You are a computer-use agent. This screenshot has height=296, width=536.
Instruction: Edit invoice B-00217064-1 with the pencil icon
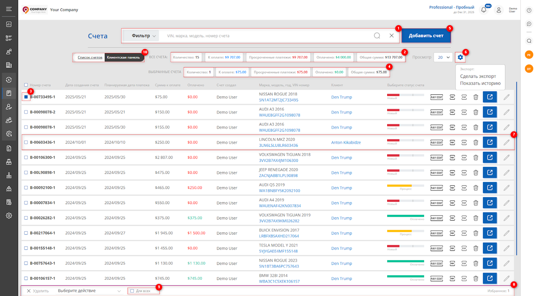(x=506, y=233)
